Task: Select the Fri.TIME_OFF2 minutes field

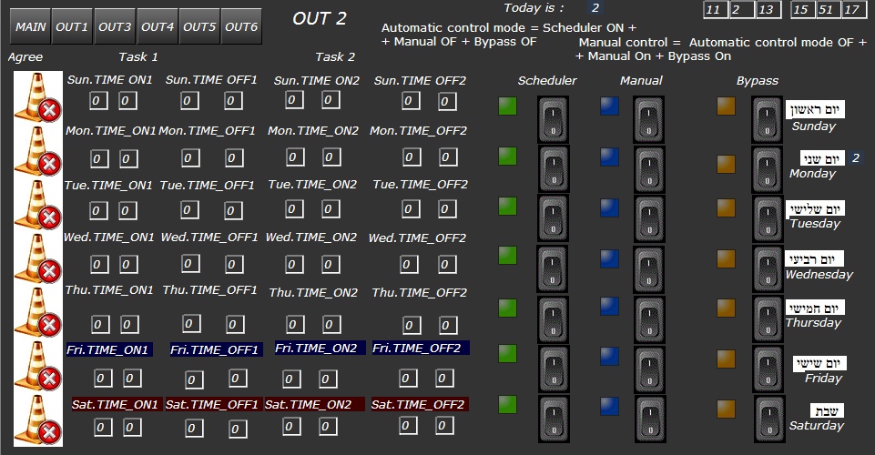Action: pyautogui.click(x=445, y=378)
